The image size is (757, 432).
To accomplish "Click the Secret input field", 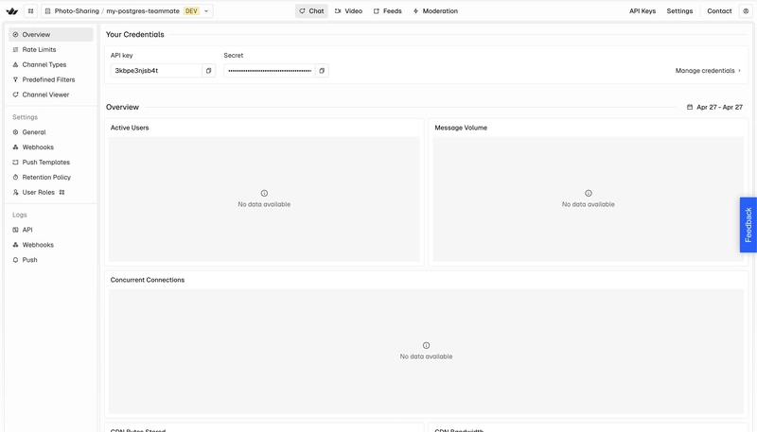I will [270, 70].
